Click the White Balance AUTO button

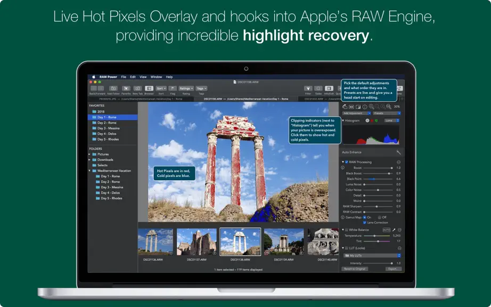tap(387, 230)
